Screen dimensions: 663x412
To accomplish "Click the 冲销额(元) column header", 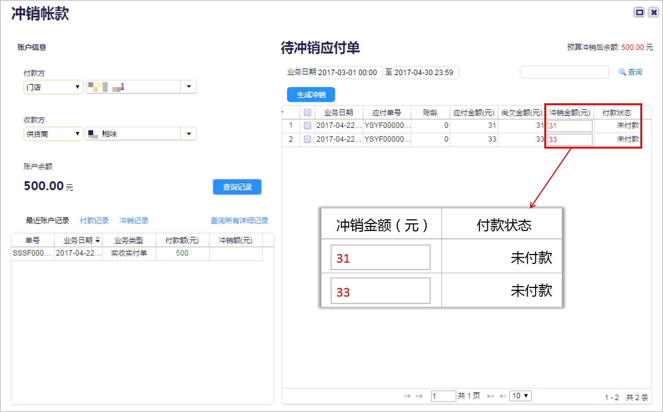I will click(x=235, y=240).
